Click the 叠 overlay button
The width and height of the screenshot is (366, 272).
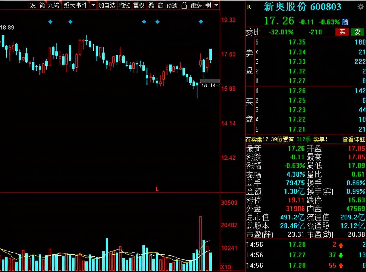[151, 5]
